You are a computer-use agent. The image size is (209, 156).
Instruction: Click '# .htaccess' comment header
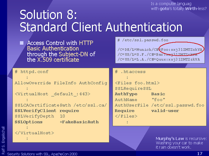130,72
